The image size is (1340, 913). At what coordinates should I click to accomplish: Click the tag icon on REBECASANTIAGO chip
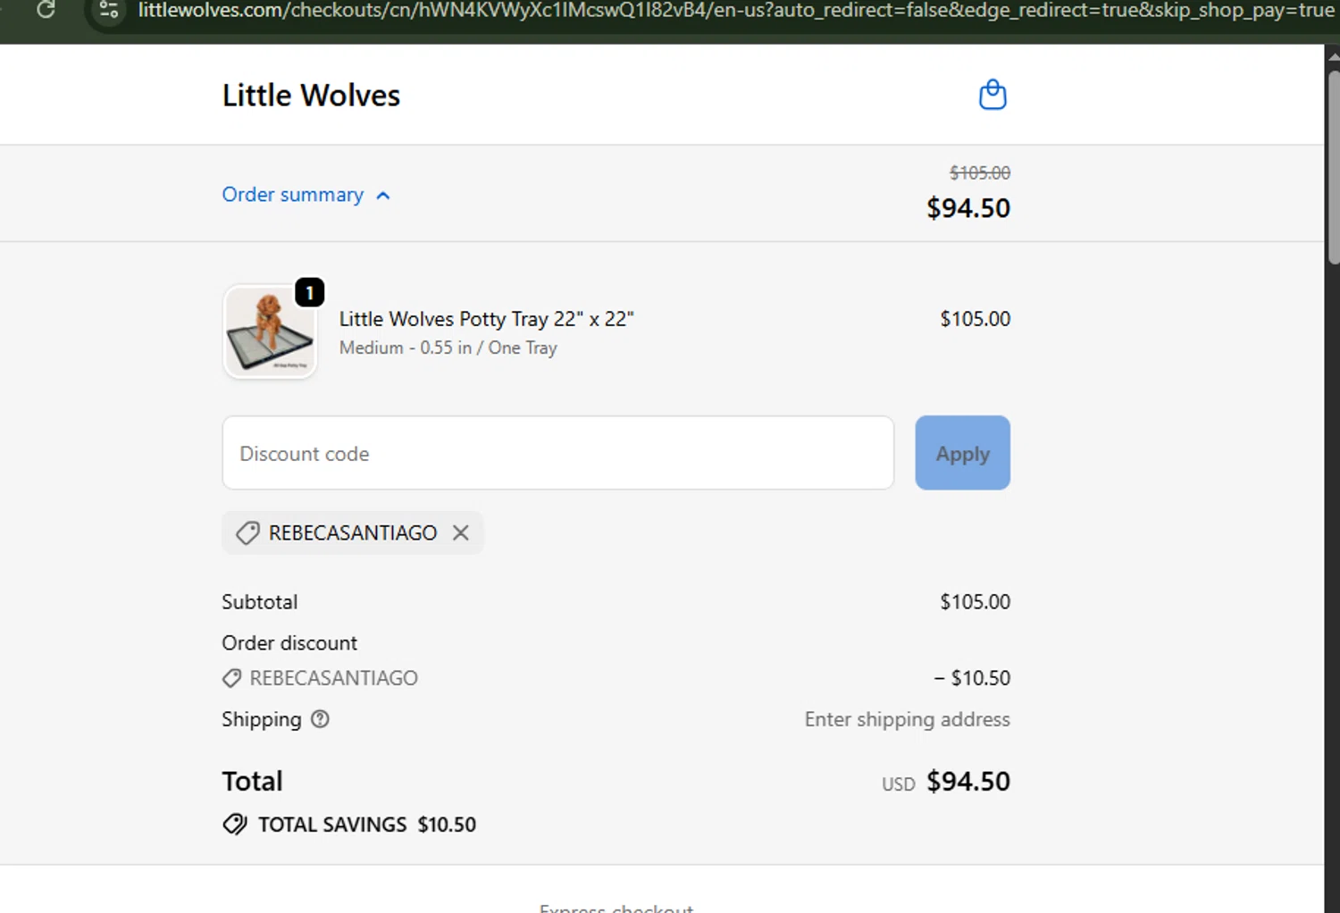pos(247,533)
